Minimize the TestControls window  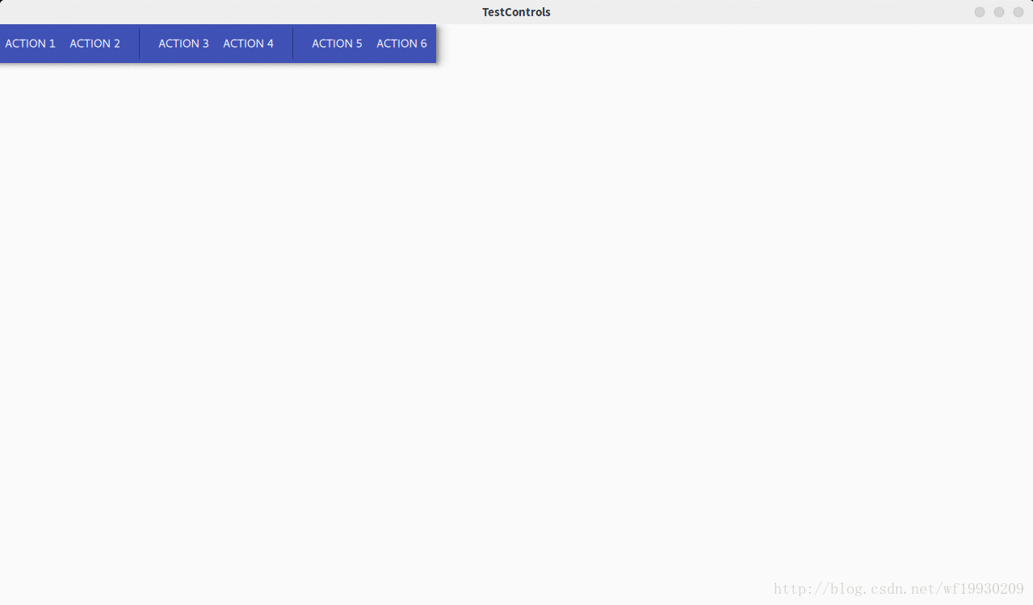[980, 12]
